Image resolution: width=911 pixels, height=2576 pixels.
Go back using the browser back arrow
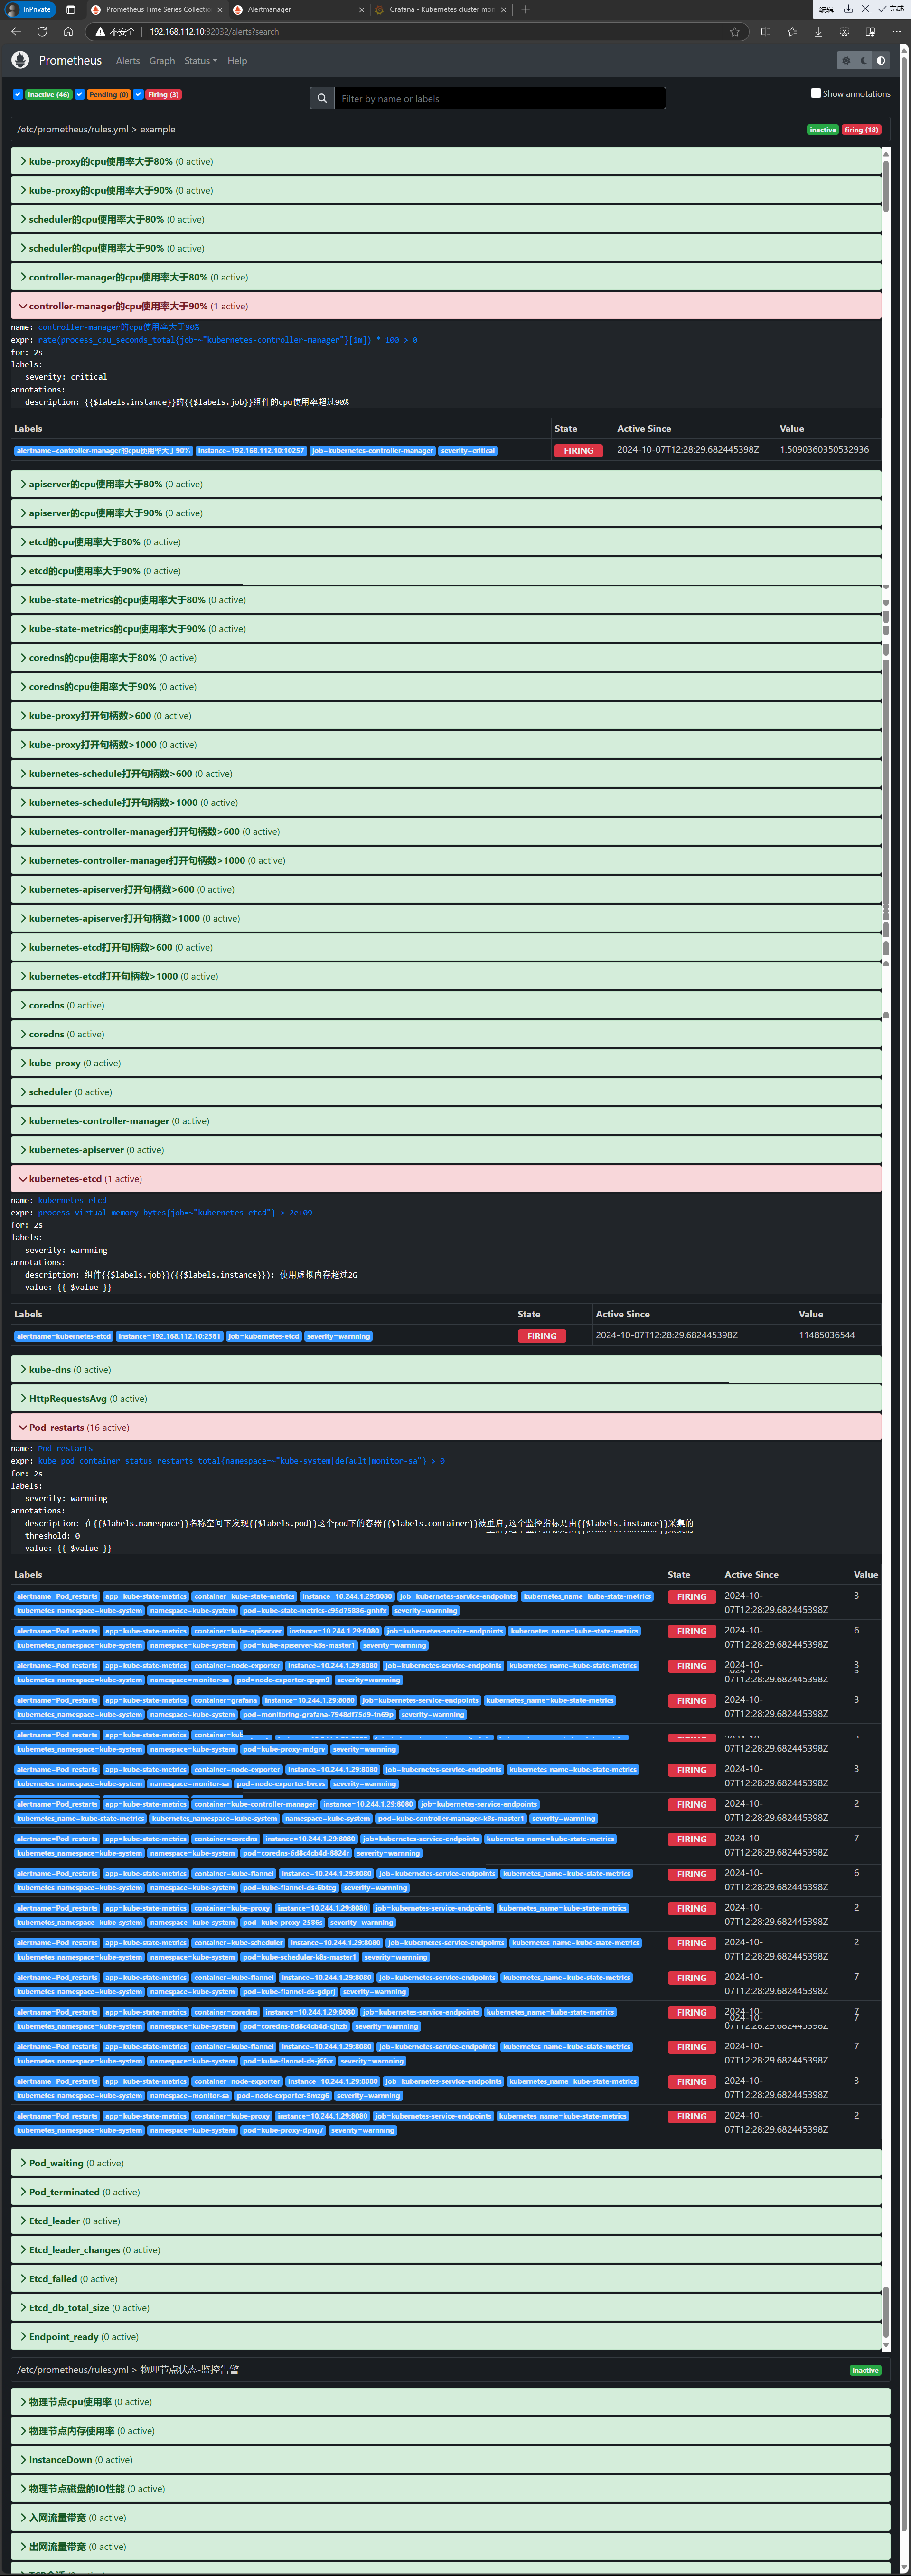pos(16,31)
